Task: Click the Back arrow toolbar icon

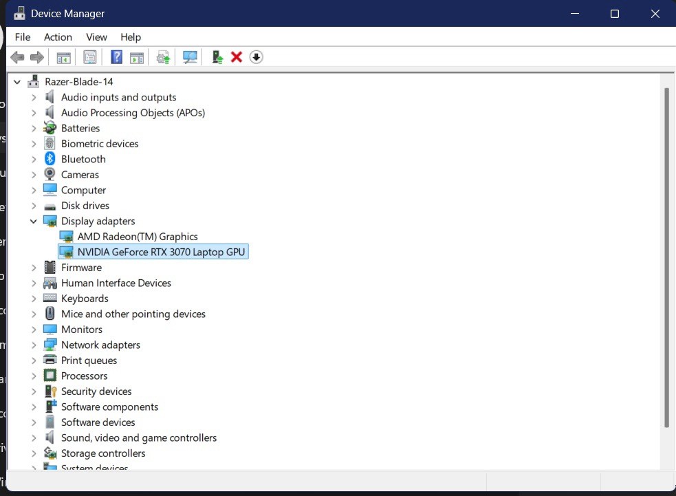Action: pos(17,57)
